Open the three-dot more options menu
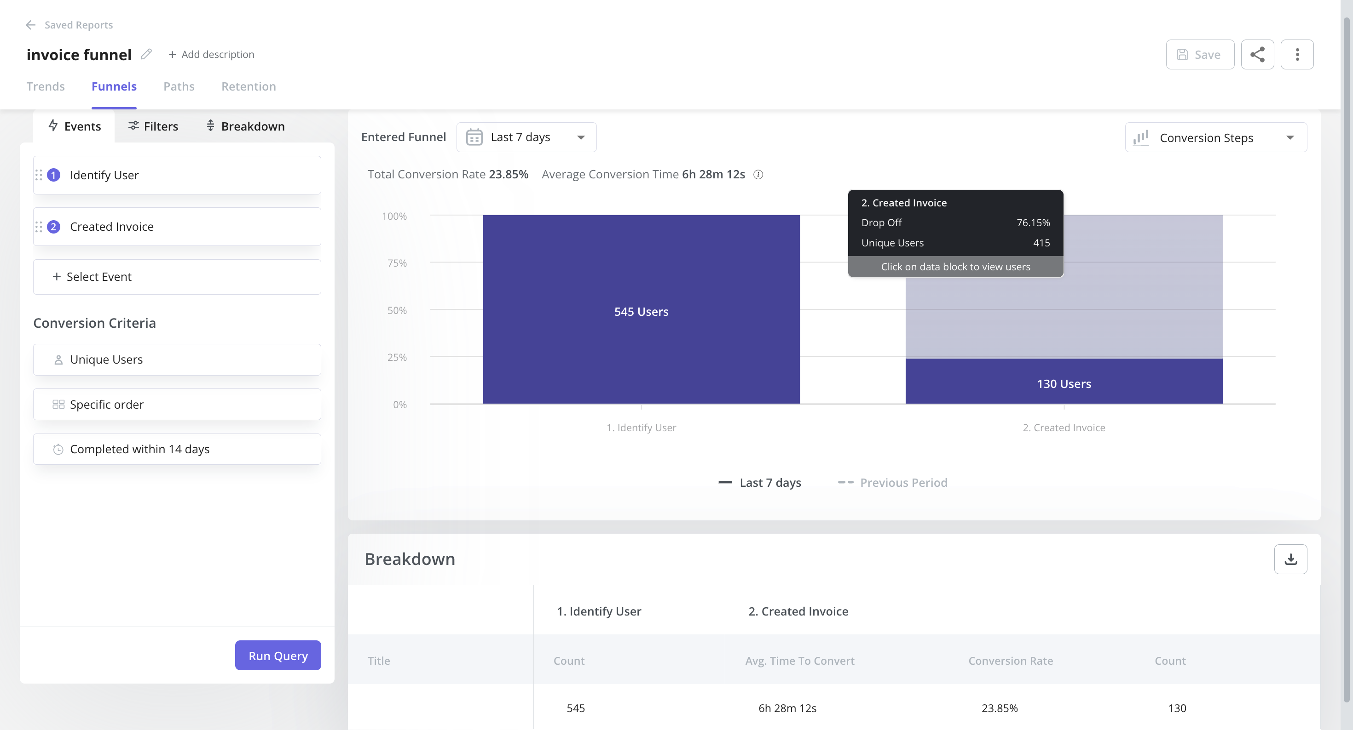The image size is (1353, 730). (1297, 55)
